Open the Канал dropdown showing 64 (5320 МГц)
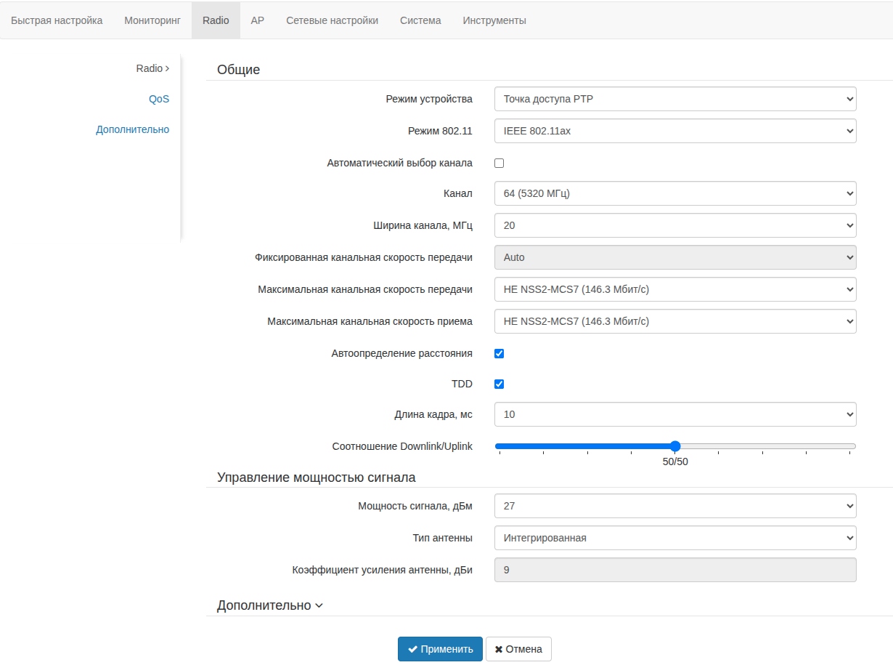The width and height of the screenshot is (893, 665). point(674,194)
